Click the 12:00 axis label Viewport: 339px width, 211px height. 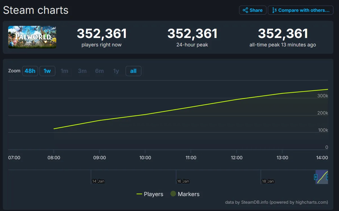click(237, 158)
